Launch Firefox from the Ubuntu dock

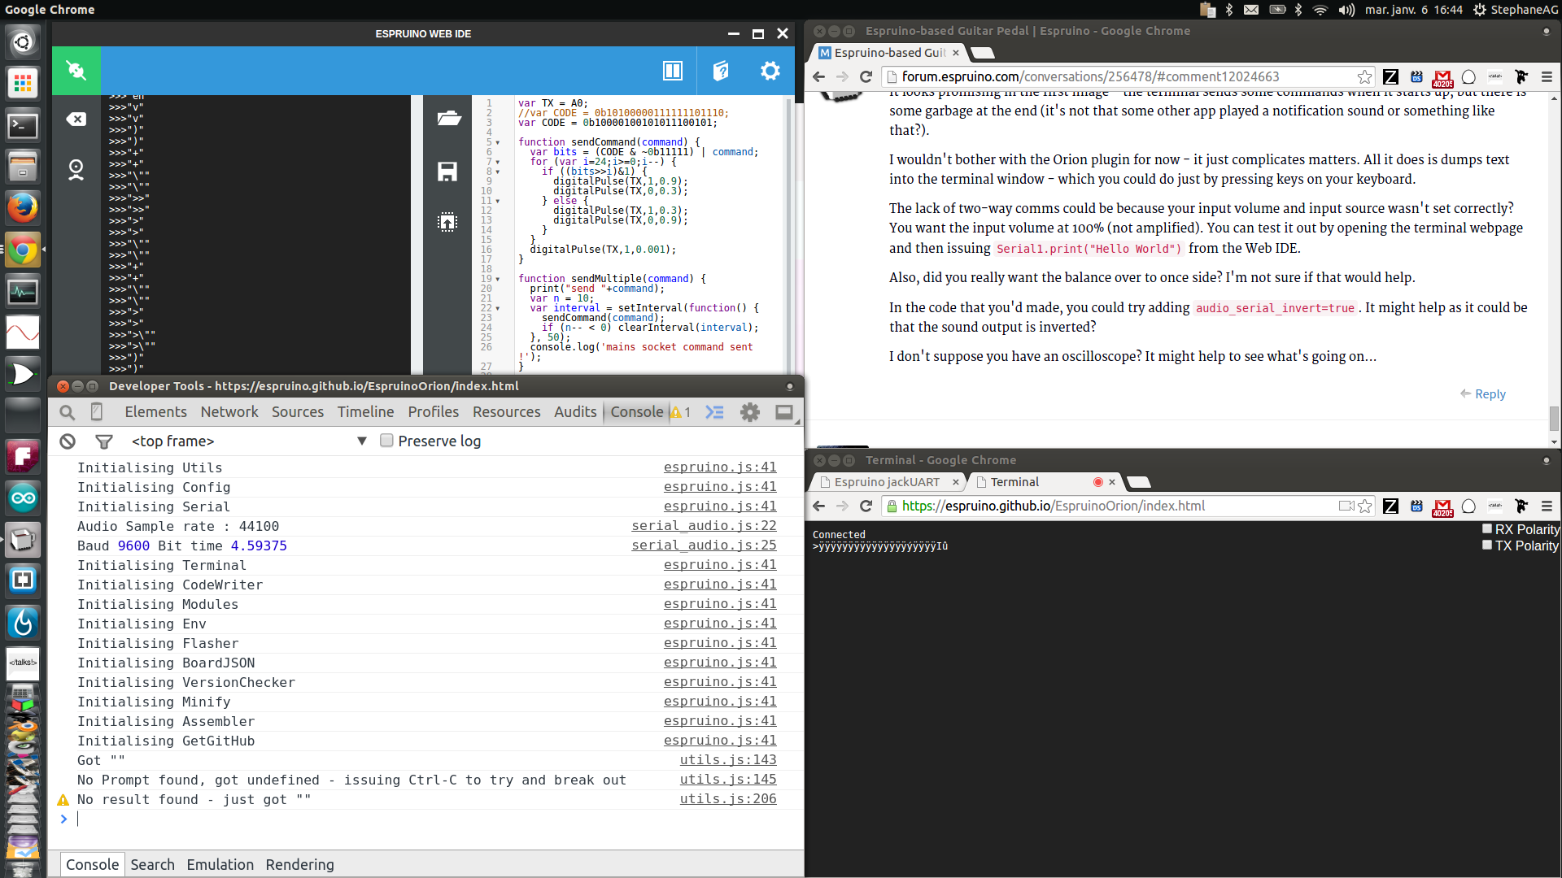pos(23,208)
